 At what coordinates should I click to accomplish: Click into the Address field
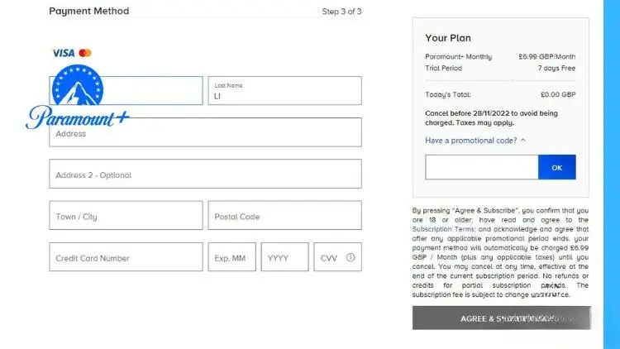point(205,132)
